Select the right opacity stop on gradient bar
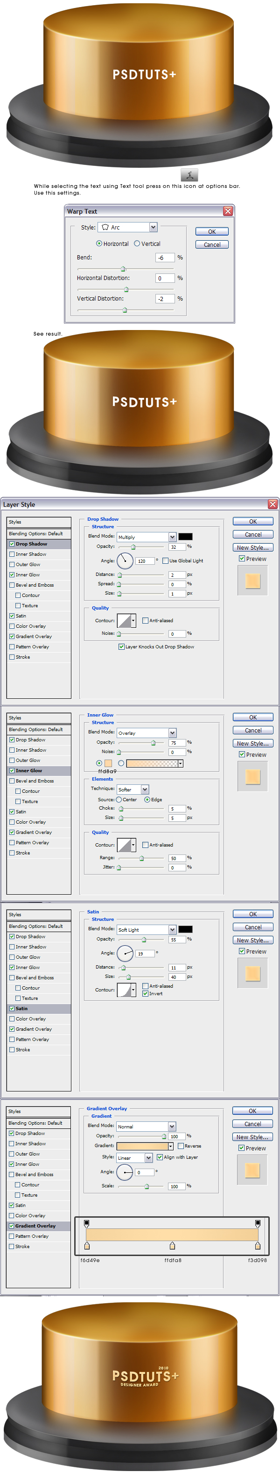Screen dimensions: 280x1479 pyautogui.click(x=258, y=1223)
